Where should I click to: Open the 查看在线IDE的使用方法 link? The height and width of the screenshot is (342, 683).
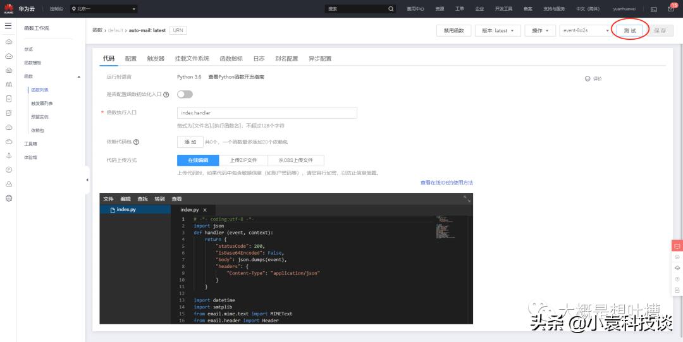(446, 183)
